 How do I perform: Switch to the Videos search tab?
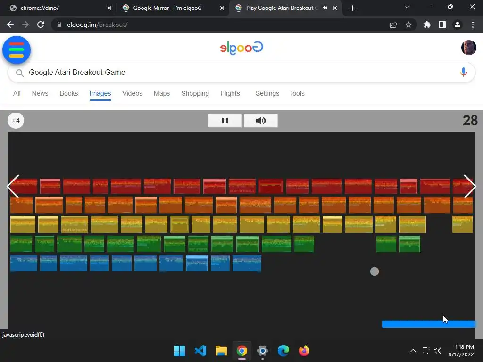pyautogui.click(x=132, y=93)
